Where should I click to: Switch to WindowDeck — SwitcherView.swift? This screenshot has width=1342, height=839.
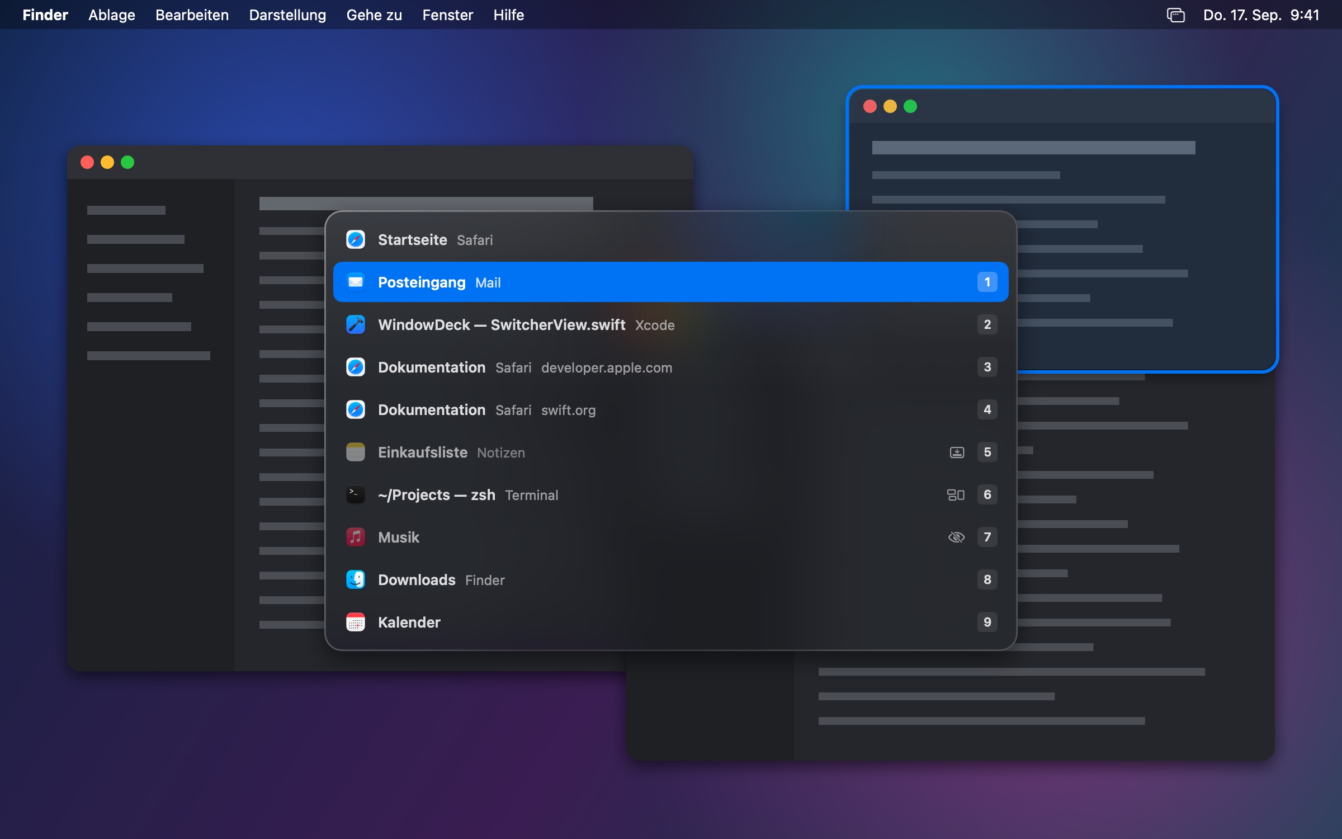(x=671, y=324)
